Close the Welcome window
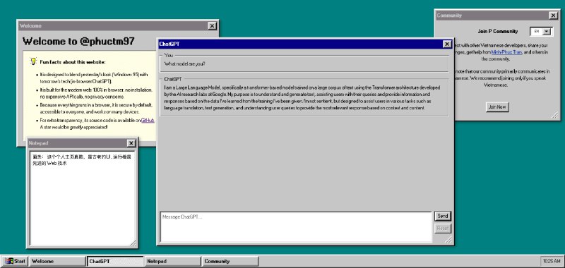This screenshot has width=565, height=268. pos(213,26)
